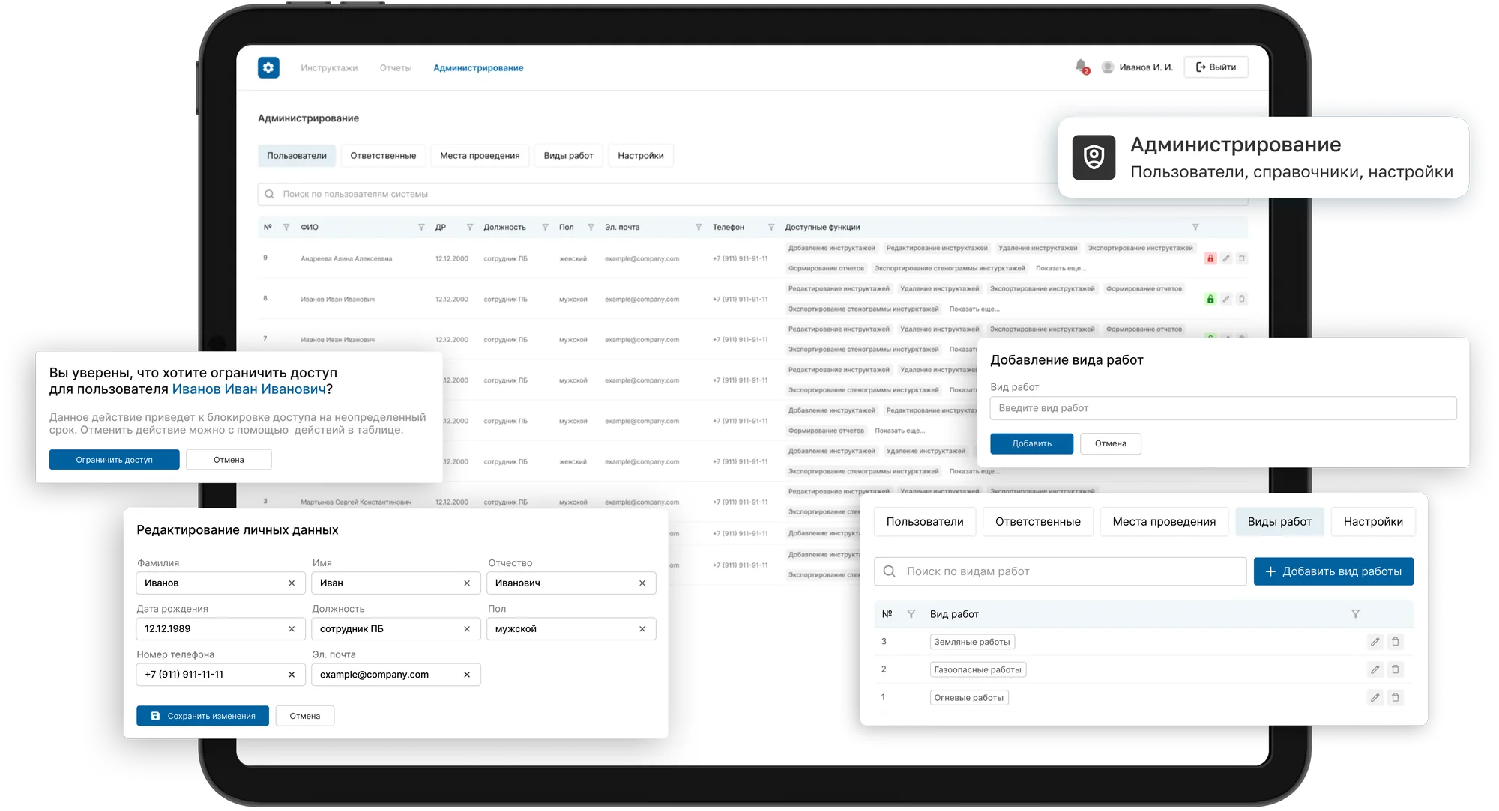Viewport: 1499px width, 811px height.
Task: Click the Введите вид работ input
Action: (1223, 408)
